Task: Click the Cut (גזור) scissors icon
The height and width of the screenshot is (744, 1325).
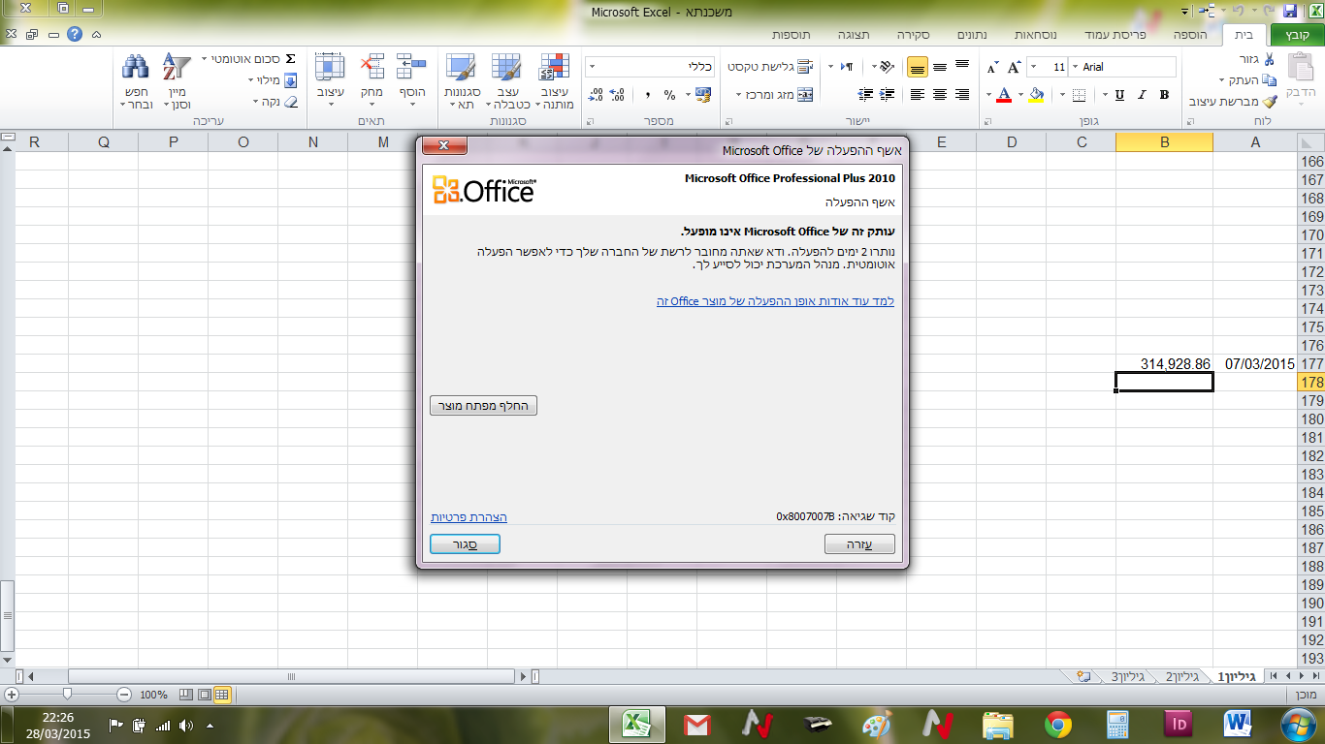Action: [1269, 60]
